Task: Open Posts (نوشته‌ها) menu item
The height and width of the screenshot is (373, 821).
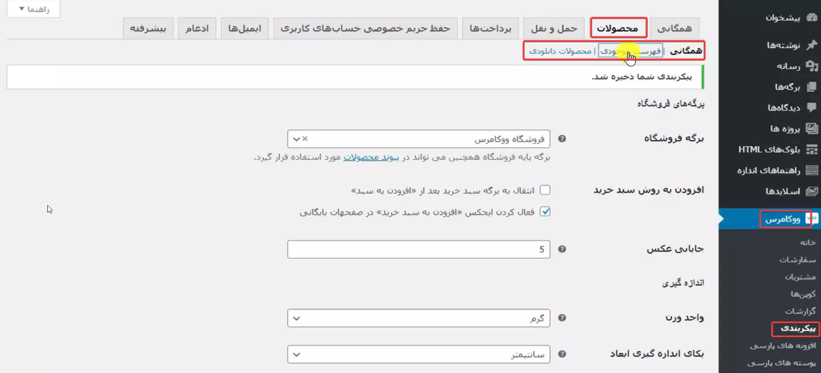Action: 783,45
